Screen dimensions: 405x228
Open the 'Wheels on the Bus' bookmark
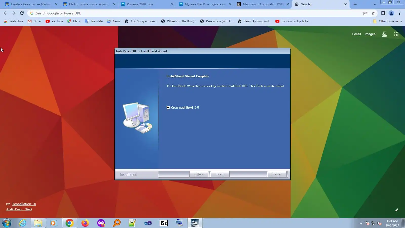pos(179,21)
